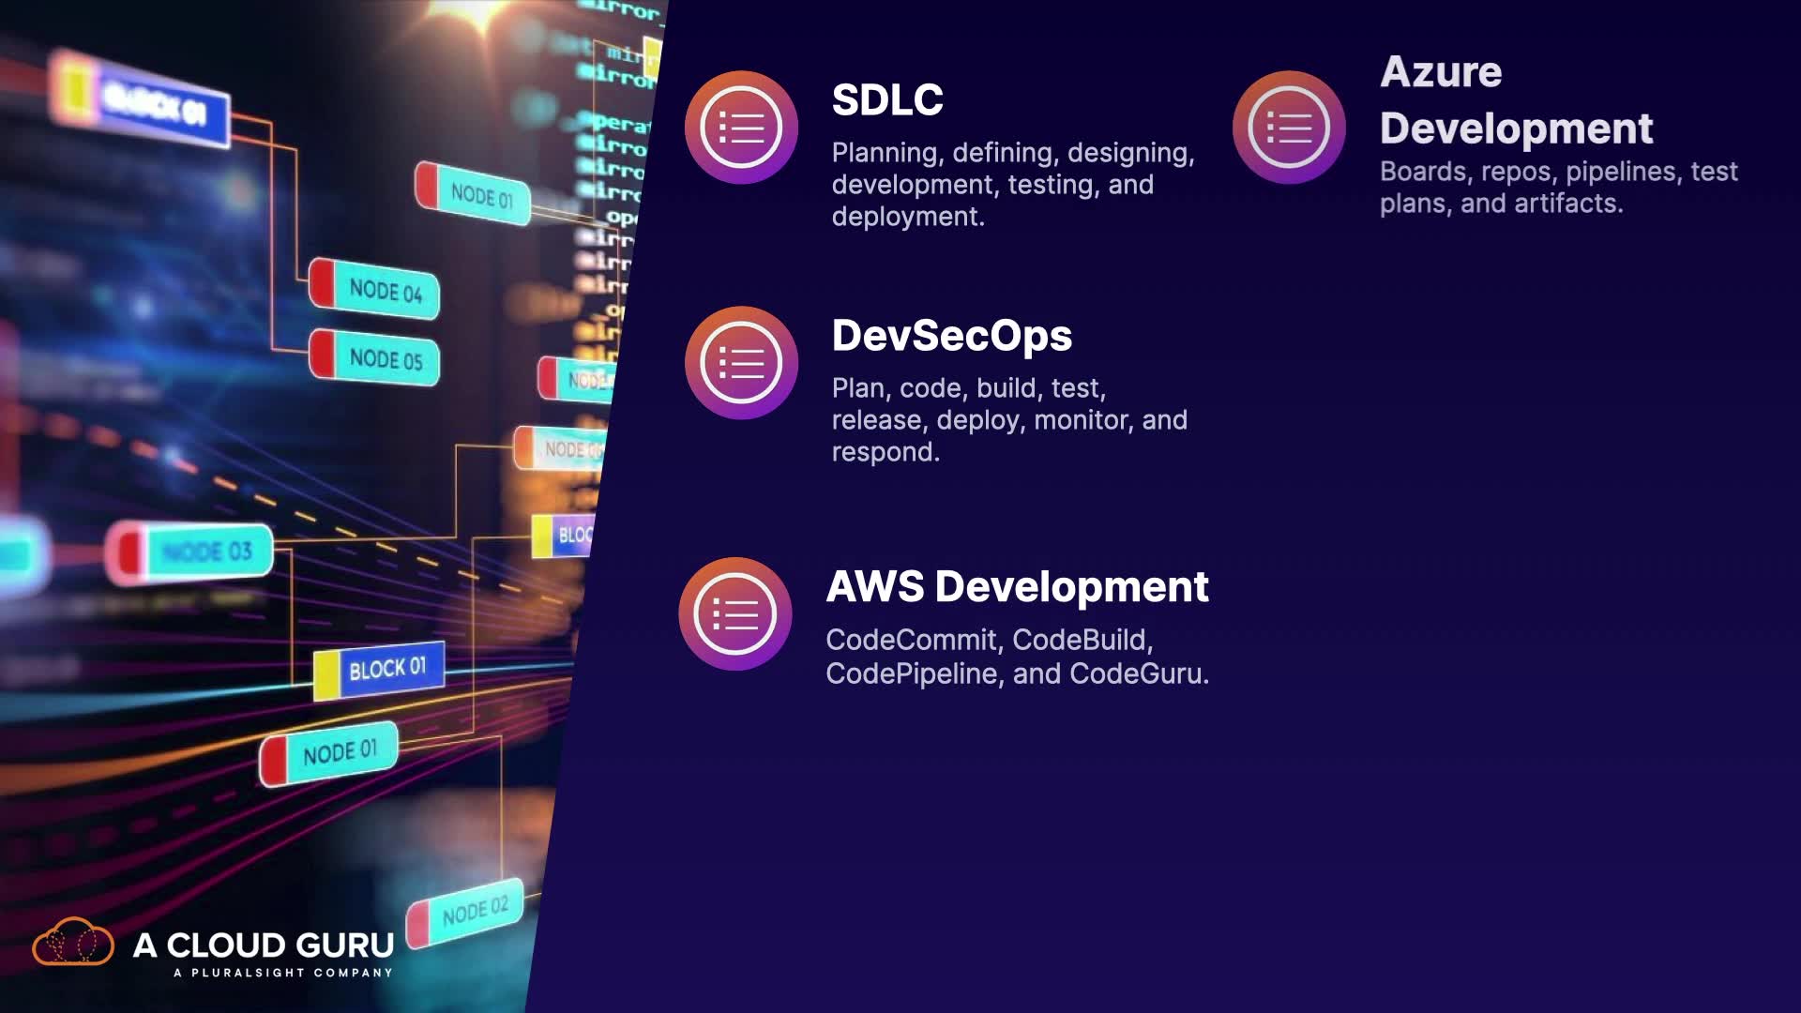
Task: Click the Boards, repos, pipelines description
Action: 1557,188
